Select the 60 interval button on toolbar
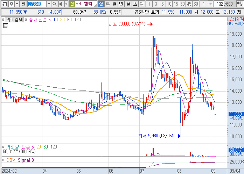The width and height of the screenshot is (244, 174). point(196,4)
